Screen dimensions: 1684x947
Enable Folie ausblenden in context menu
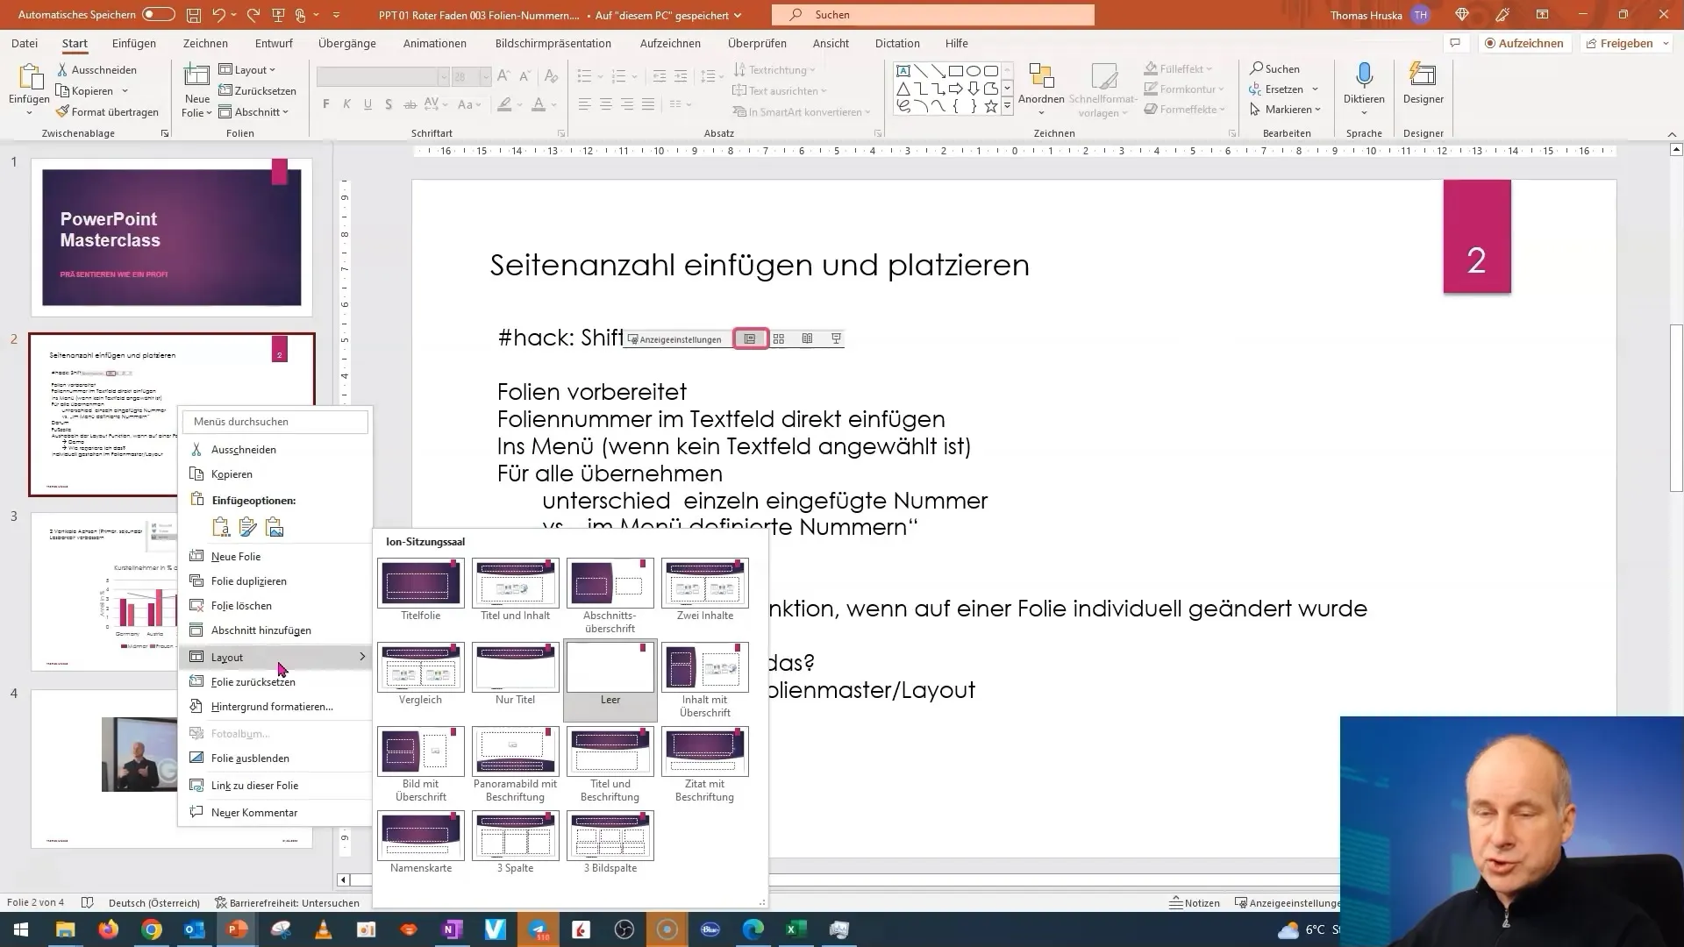click(x=250, y=758)
